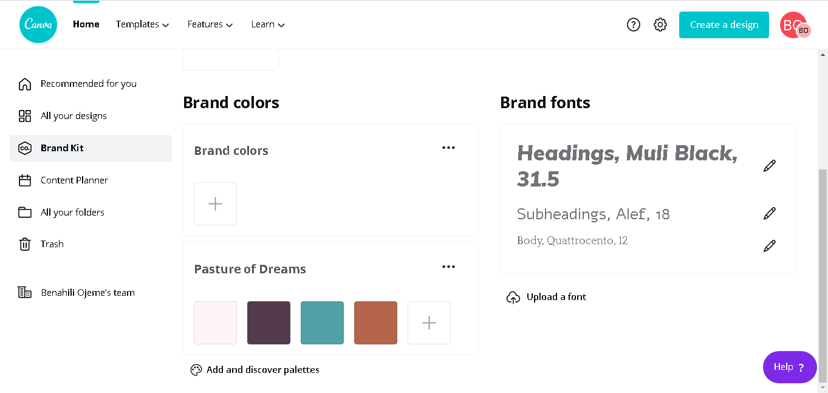Go to the Home tab
This screenshot has height=393, width=828.
(x=86, y=25)
